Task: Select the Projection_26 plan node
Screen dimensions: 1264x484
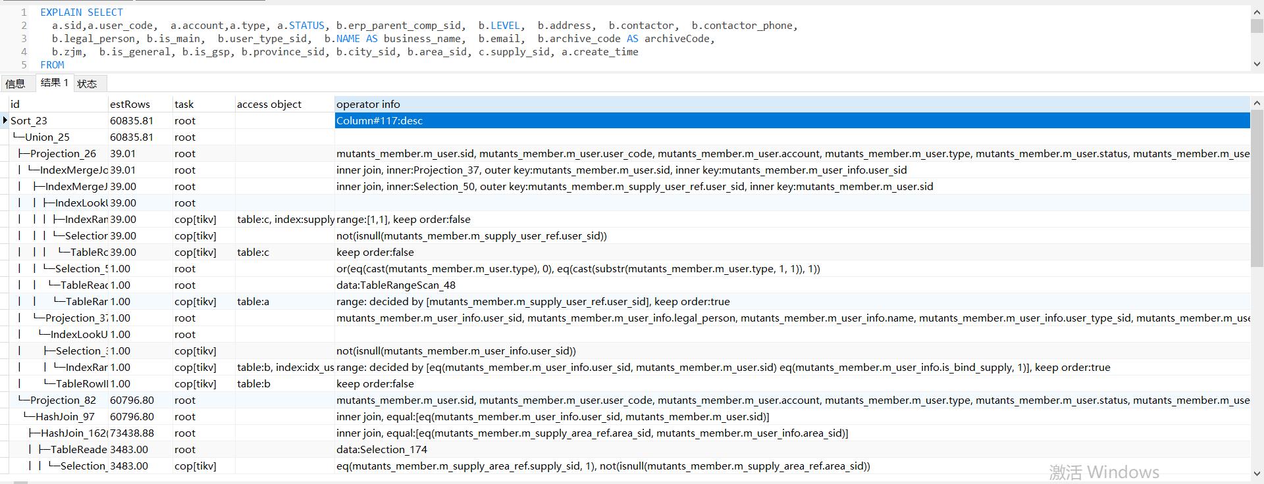Action: [x=63, y=153]
